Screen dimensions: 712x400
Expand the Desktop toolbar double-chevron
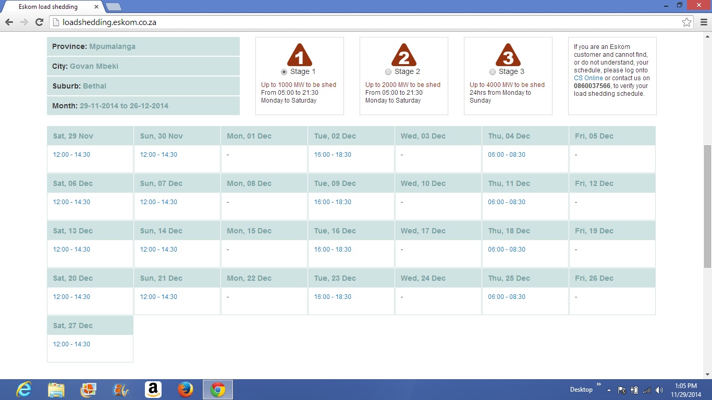tap(599, 385)
